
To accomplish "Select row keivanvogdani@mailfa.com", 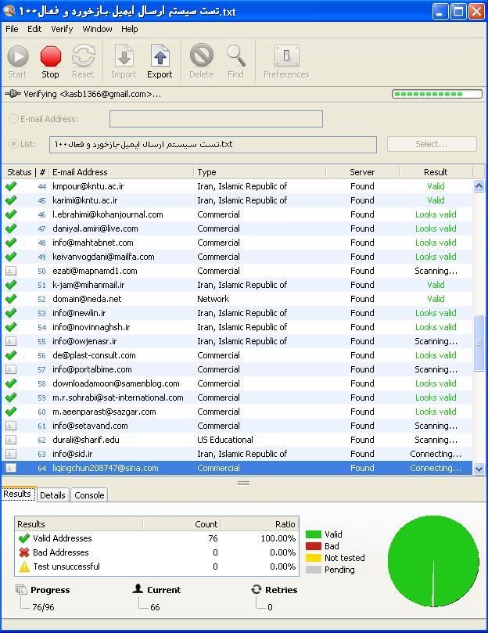I will pos(237,257).
